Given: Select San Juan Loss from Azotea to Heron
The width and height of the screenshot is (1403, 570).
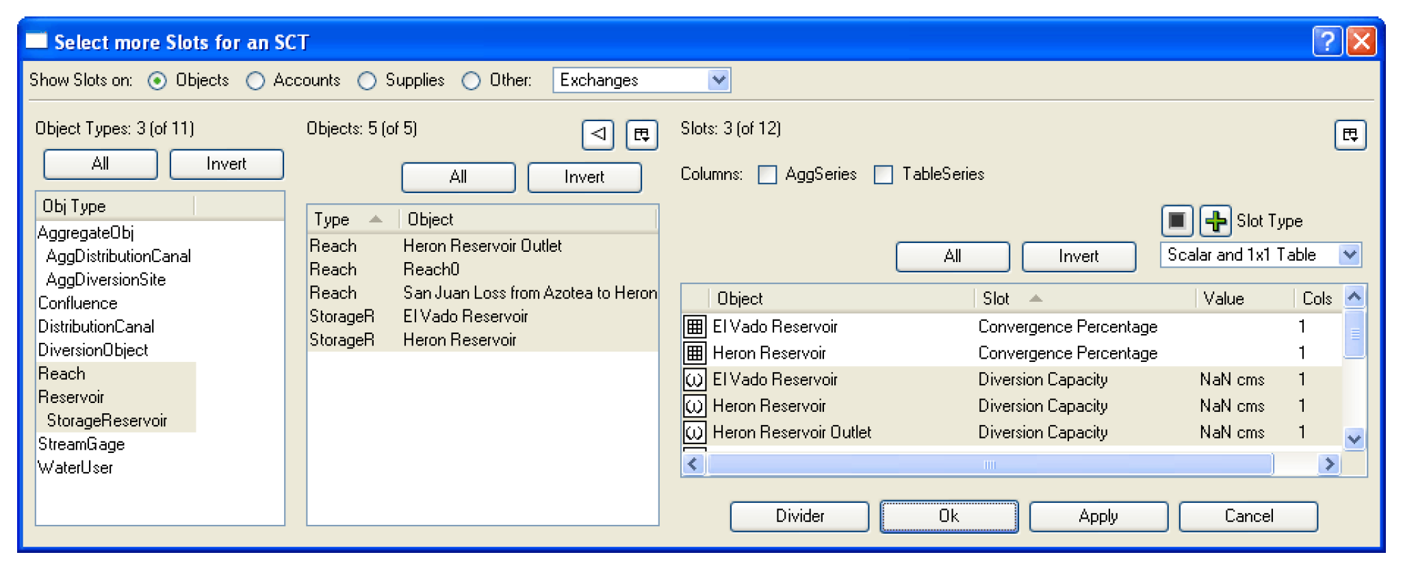Looking at the screenshot, I should (x=482, y=293).
